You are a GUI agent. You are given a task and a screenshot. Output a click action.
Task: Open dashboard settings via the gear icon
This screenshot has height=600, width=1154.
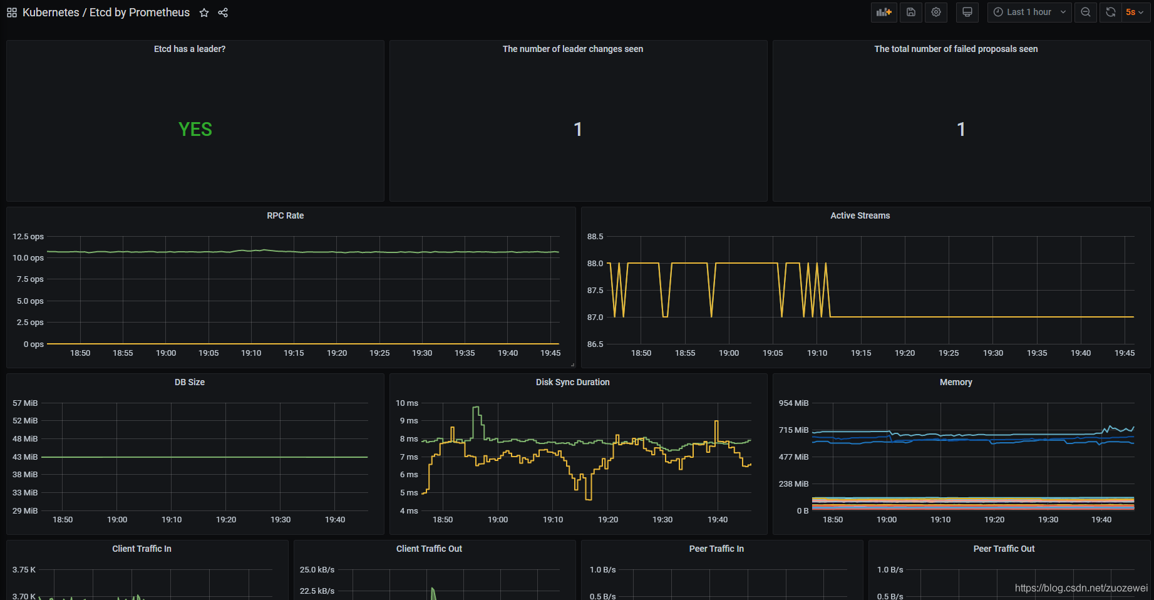(936, 13)
